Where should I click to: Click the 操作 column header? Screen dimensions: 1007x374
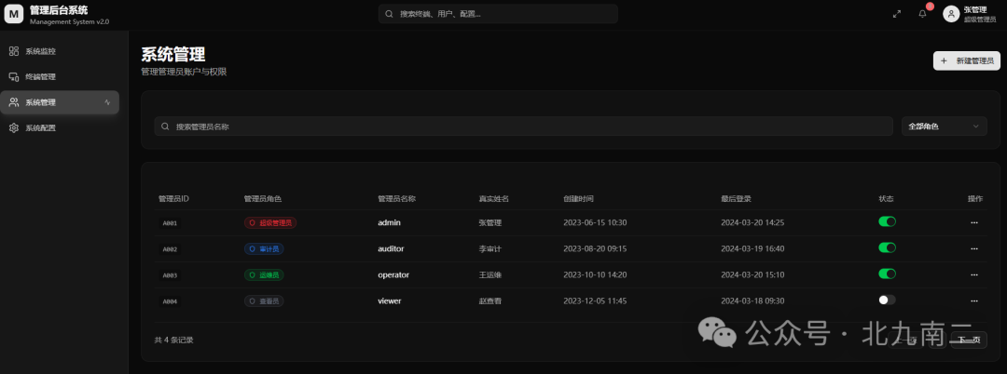[975, 199]
